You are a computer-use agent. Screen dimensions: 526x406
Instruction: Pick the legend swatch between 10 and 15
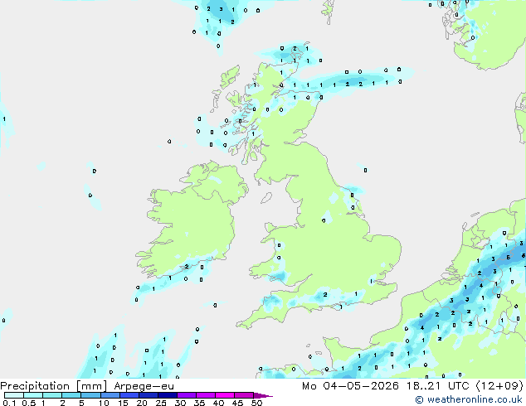pyautogui.click(x=110, y=395)
